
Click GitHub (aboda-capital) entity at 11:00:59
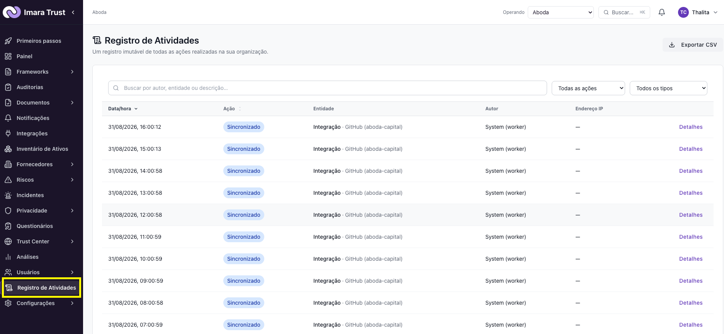point(374,237)
